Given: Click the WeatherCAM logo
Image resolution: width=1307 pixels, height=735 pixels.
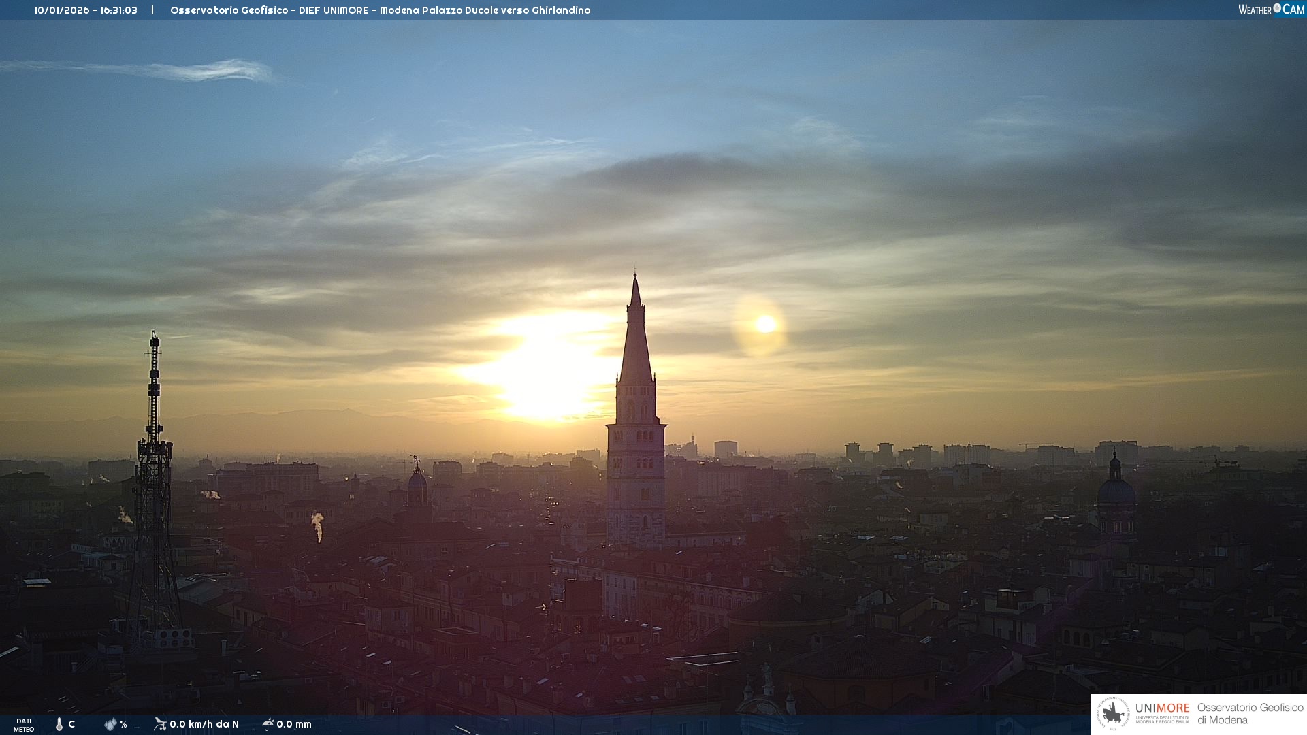Looking at the screenshot, I should 1271,10.
